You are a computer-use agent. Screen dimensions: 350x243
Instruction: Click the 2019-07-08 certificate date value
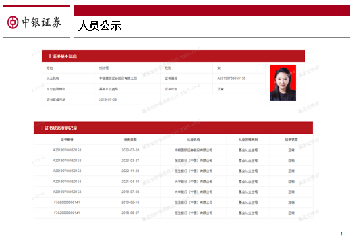pyautogui.click(x=108, y=99)
